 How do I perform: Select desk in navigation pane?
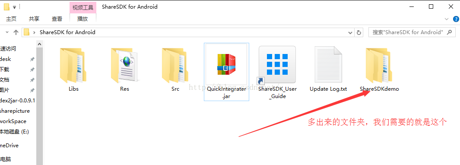pyautogui.click(x=6, y=59)
